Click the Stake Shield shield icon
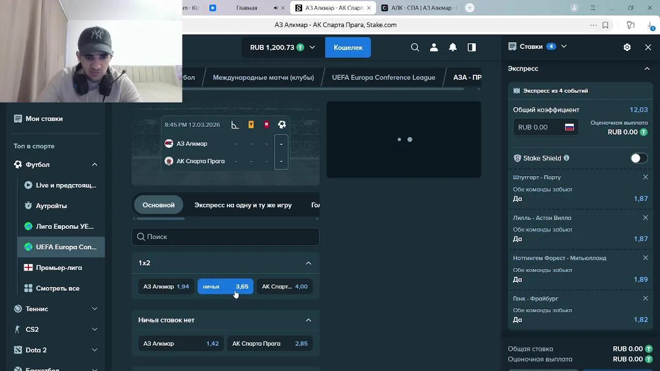 click(x=517, y=158)
